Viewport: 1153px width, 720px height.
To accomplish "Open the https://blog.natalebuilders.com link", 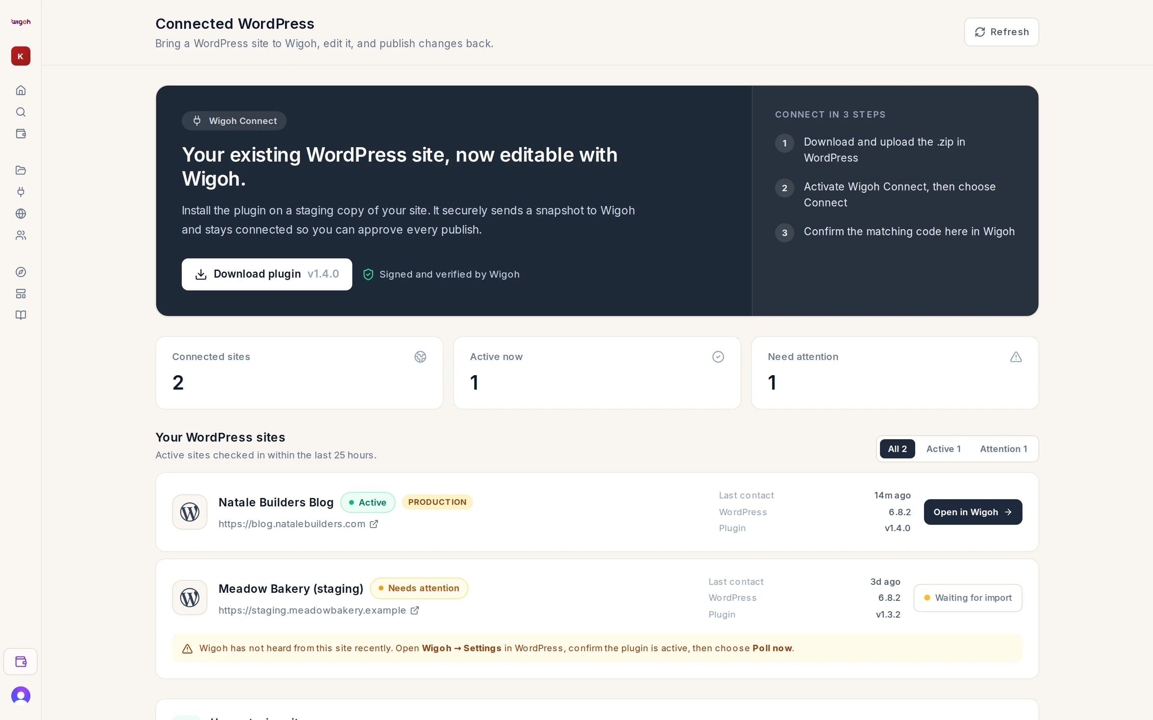I will click(x=291, y=524).
